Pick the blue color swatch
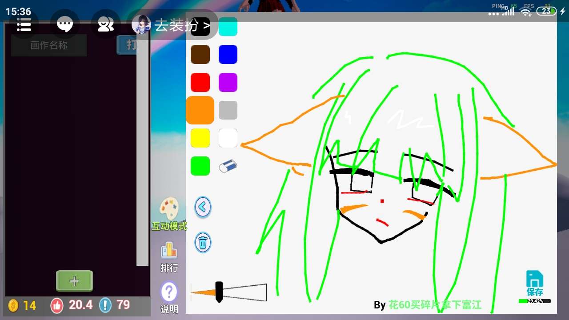569x320 pixels. [x=228, y=55]
